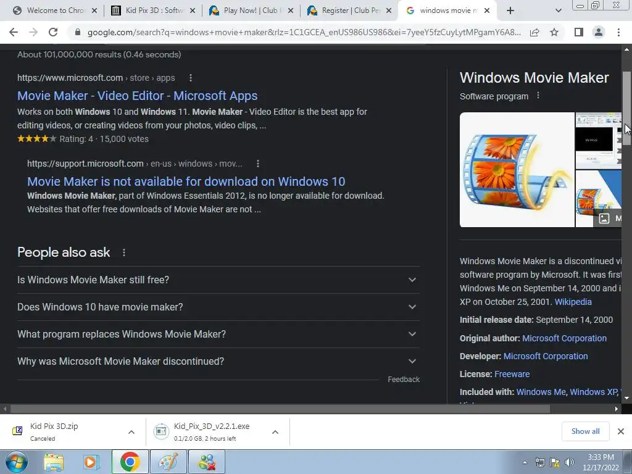Click More images button in knowledge panel
This screenshot has width=632, height=474.
coord(608,218)
